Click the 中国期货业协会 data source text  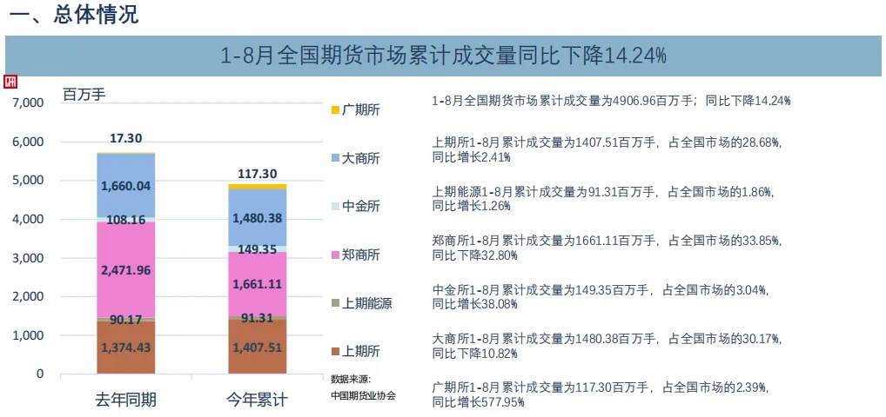pyautogui.click(x=363, y=395)
